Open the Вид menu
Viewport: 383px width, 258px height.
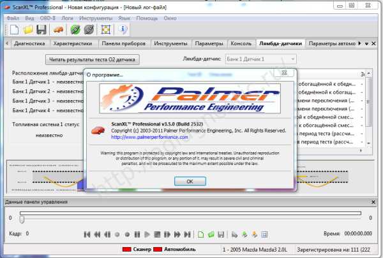tap(29, 18)
